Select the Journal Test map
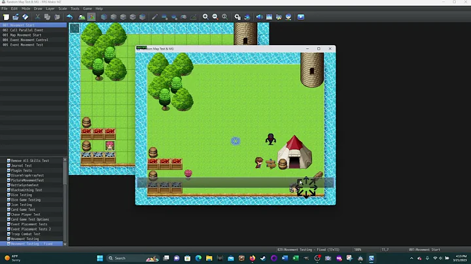Viewport: 471px width, 264px height. (21, 165)
